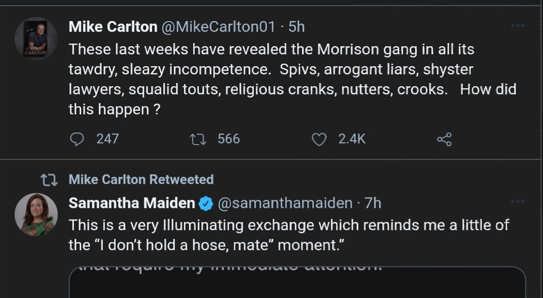Open Mike Carlton's profile picture

(x=36, y=39)
